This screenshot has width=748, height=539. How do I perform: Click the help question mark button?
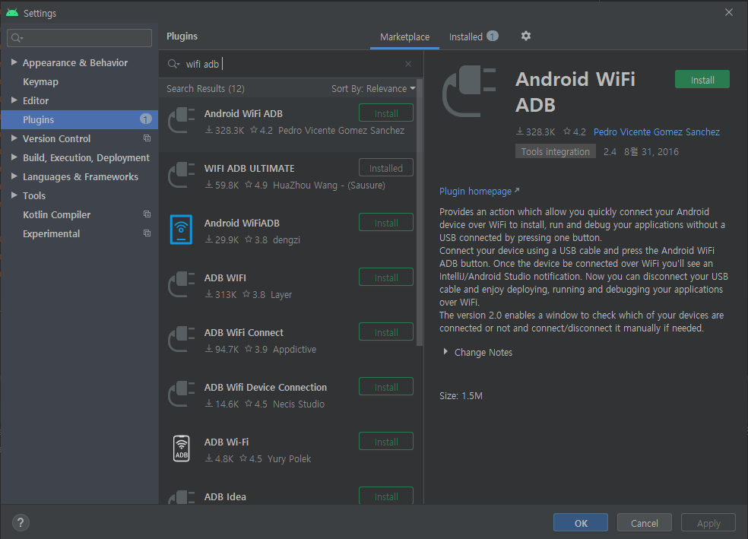pos(21,523)
